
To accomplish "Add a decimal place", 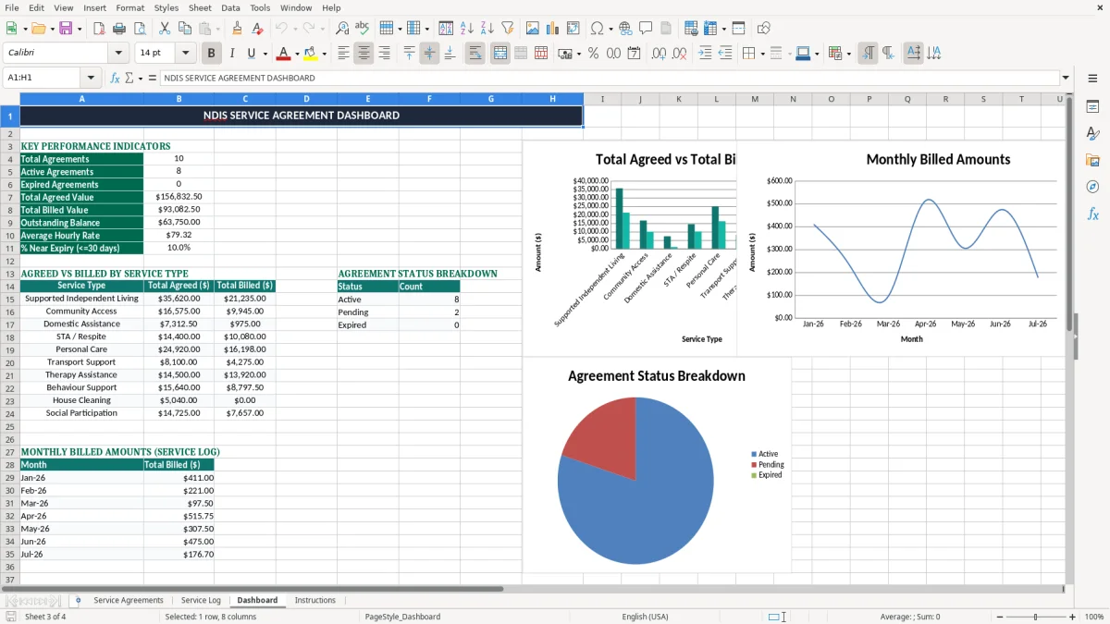I will coord(659,54).
